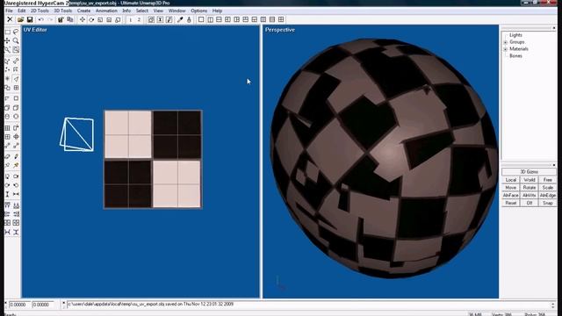Redo the action via toolbar arrow
This screenshot has height=316, width=562.
(x=50, y=19)
